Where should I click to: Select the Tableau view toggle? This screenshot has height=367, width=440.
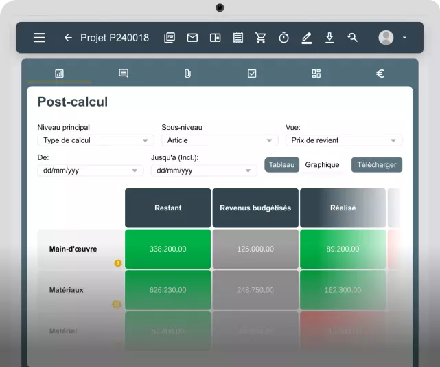pos(281,165)
